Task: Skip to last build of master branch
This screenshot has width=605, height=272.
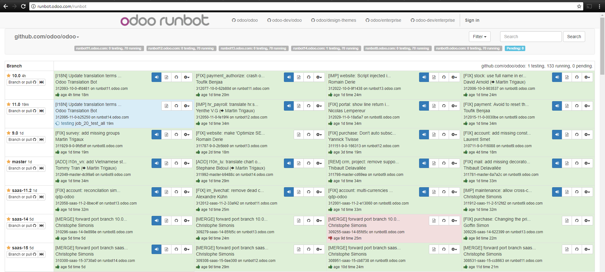Action: 42,168
